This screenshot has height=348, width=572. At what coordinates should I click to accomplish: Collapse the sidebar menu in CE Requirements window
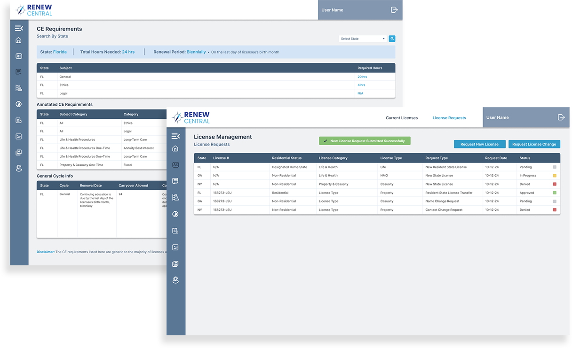pyautogui.click(x=19, y=28)
